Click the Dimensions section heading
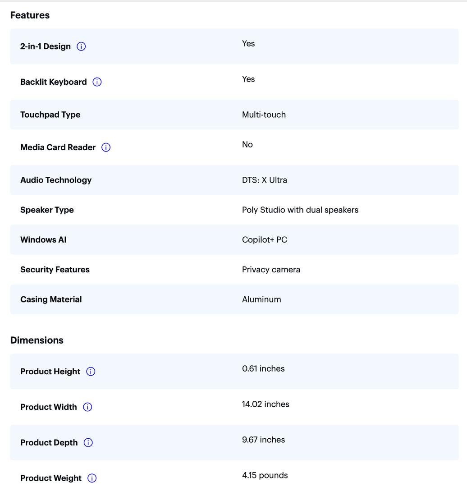467x487 pixels. pos(37,340)
